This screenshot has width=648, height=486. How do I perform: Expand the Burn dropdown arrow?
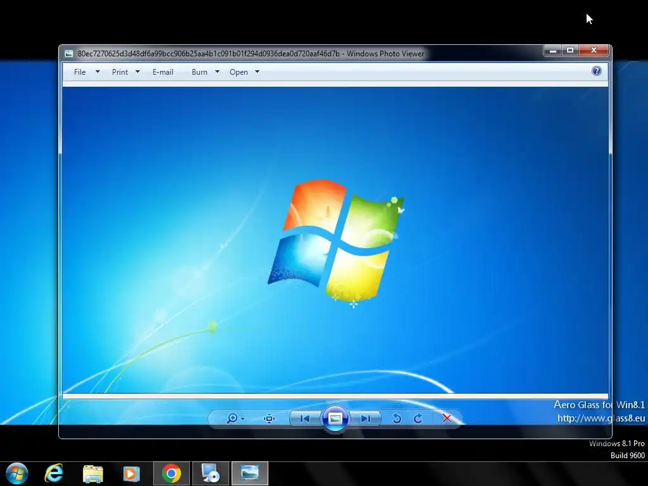pyautogui.click(x=217, y=72)
